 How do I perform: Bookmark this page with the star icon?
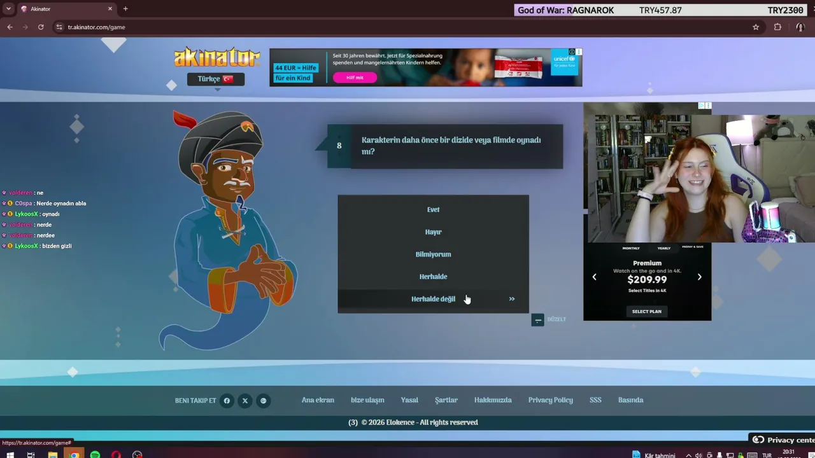click(x=756, y=27)
